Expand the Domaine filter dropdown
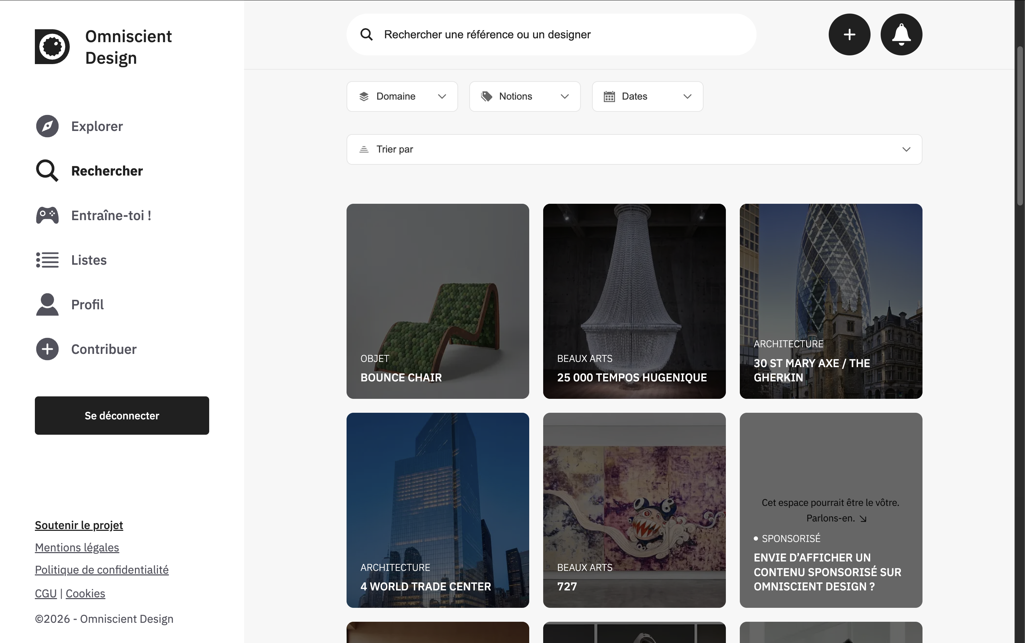Screen dimensions: 1025x643 point(402,96)
